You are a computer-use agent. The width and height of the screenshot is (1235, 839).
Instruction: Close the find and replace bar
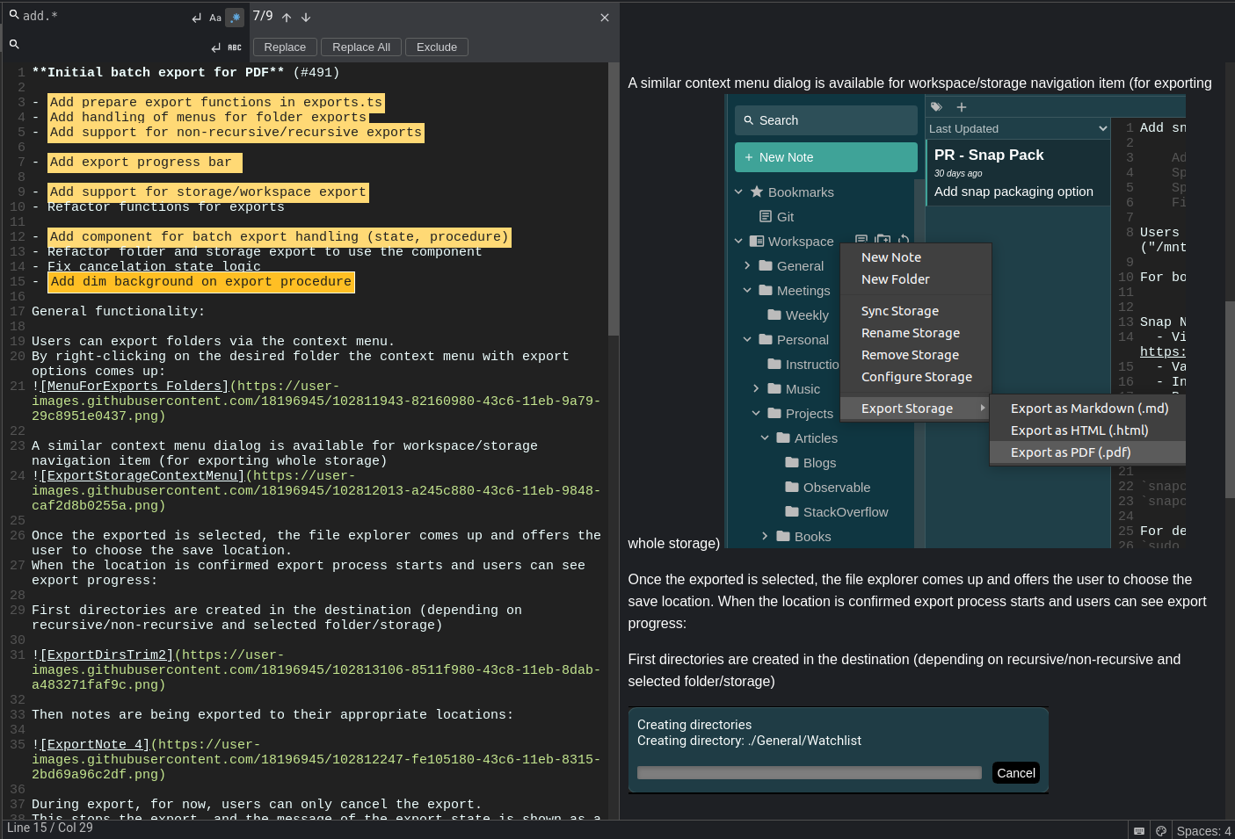click(605, 18)
